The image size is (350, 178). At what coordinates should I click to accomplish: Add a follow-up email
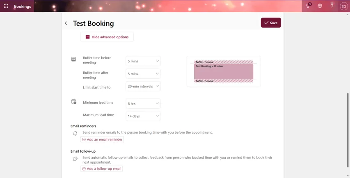[102, 169]
